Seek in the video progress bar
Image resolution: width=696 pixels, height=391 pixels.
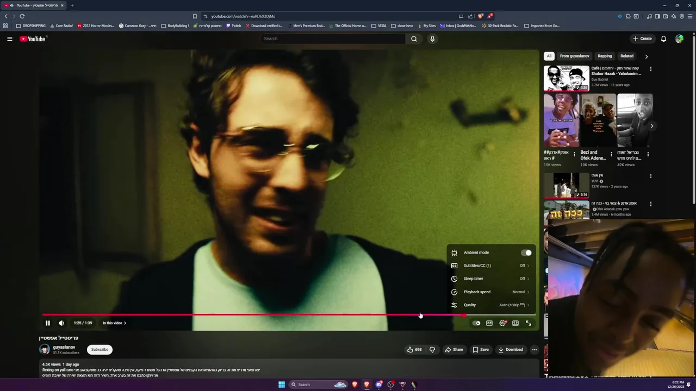tap(289, 315)
